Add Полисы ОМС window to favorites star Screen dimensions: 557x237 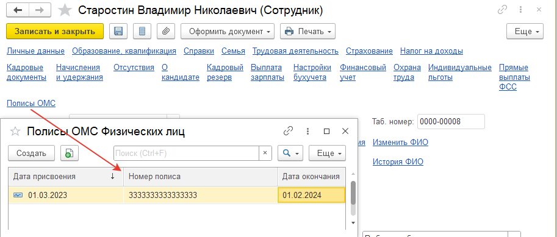point(15,132)
